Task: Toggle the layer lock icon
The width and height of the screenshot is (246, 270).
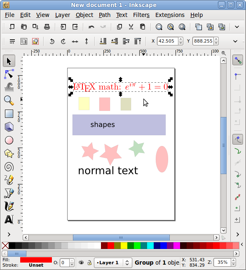Action: click(89, 263)
